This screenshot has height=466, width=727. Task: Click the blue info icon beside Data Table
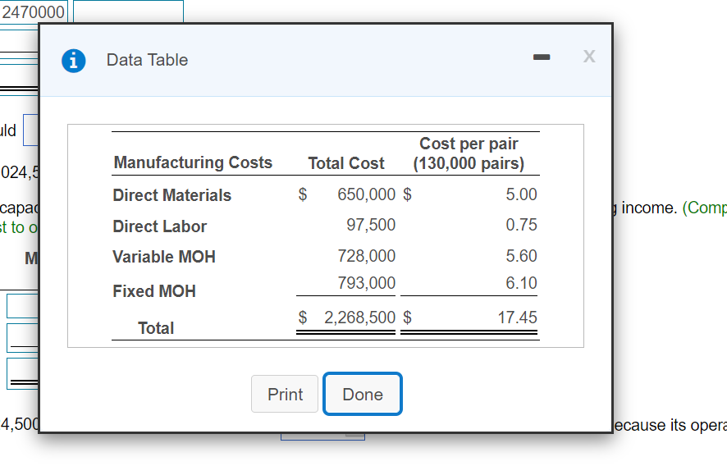[74, 61]
